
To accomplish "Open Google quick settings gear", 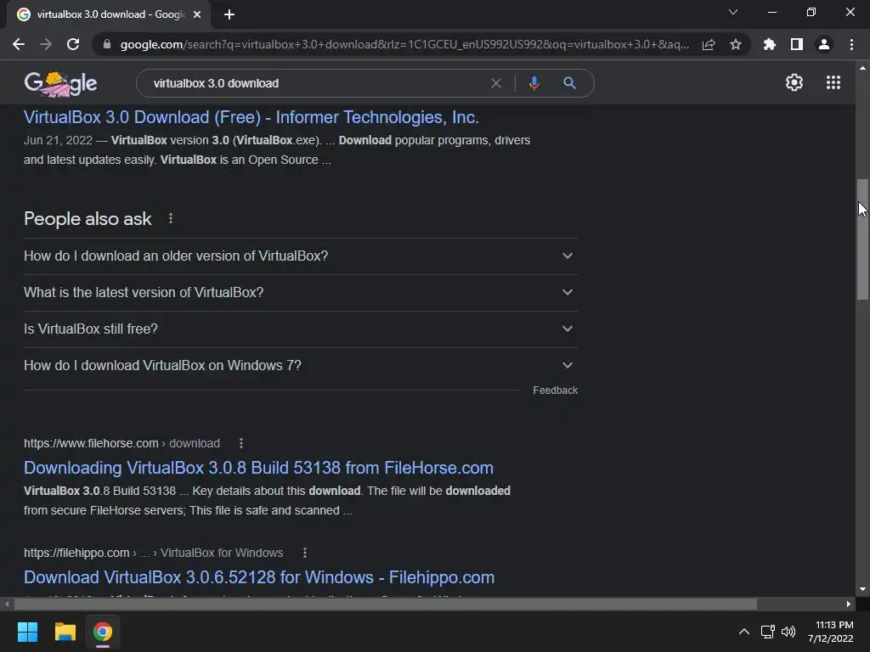I will click(794, 82).
